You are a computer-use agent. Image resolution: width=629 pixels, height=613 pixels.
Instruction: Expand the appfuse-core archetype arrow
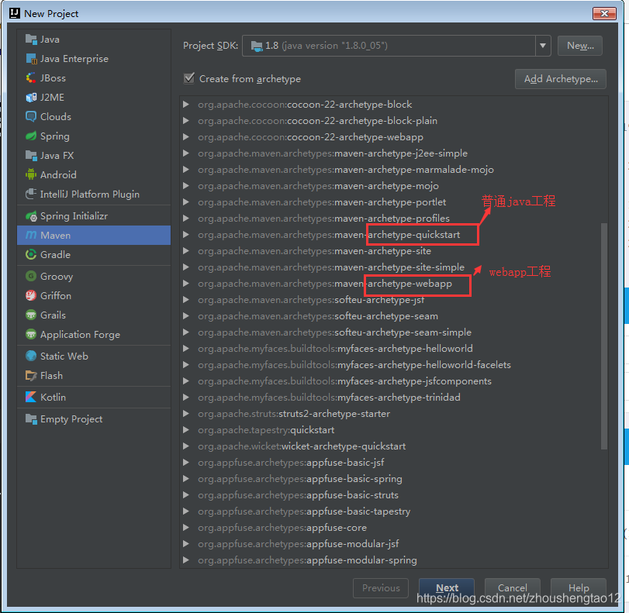(185, 528)
